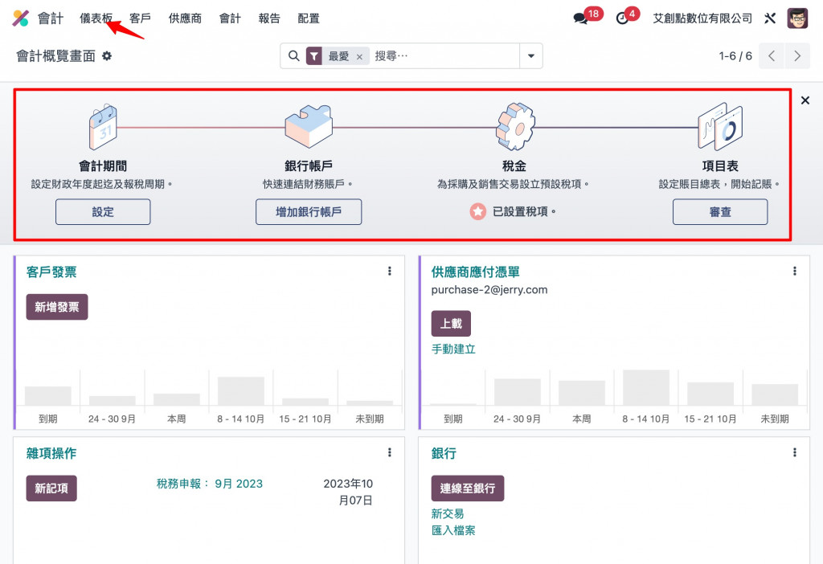This screenshot has height=564, width=823.
Task: Go to the previous page arrow
Action: pos(772,55)
